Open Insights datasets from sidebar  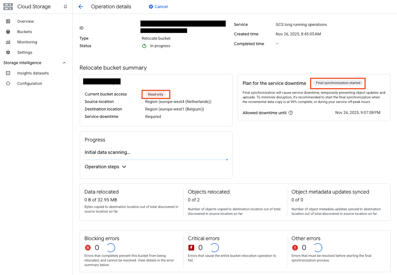click(33, 73)
